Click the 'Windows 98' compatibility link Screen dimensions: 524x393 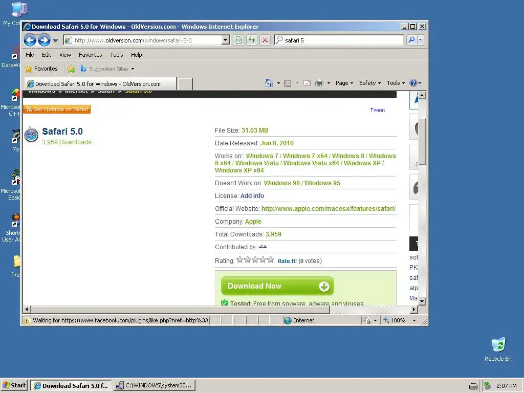(282, 183)
